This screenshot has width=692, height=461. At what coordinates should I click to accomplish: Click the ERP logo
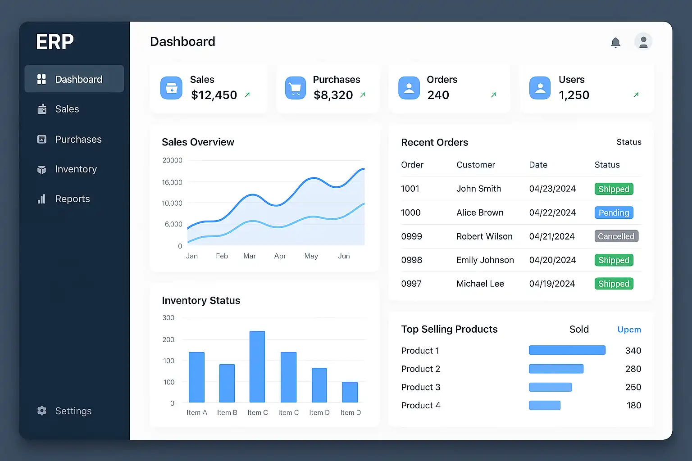[55, 42]
